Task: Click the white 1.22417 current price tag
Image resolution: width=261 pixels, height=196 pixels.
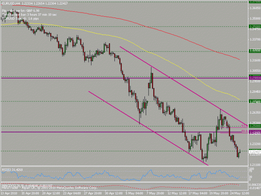Action: 255,152
